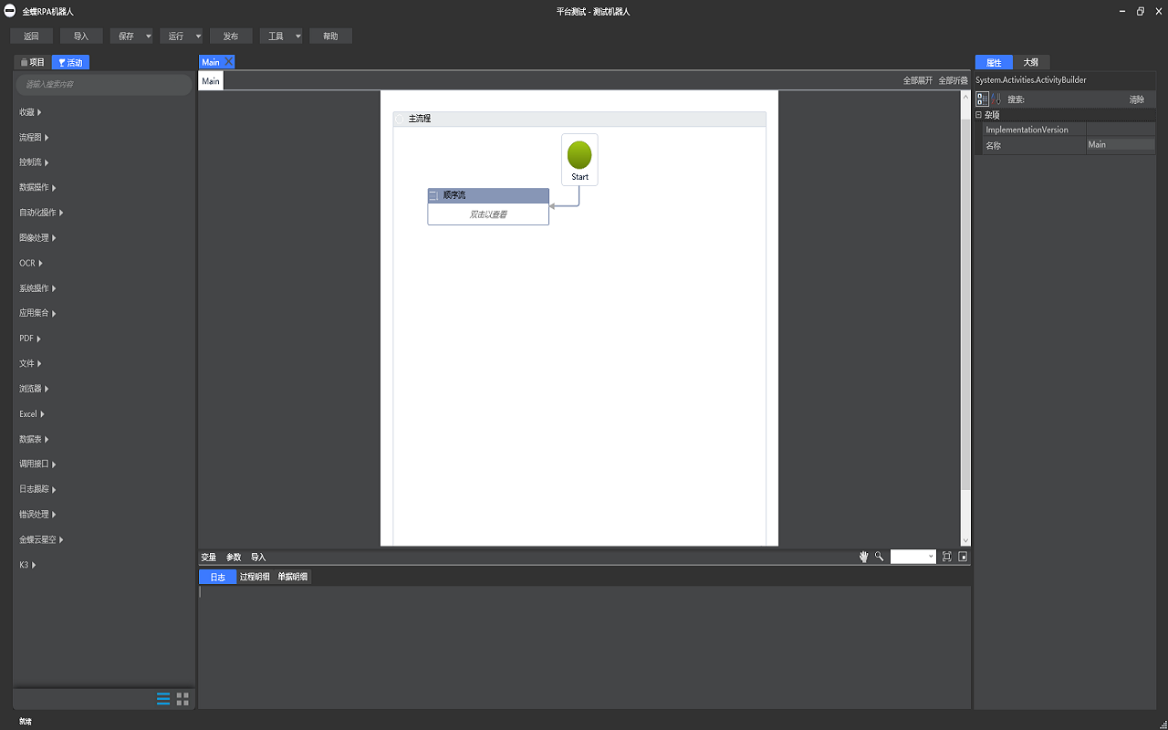Select the 日志 log tab
Viewport: 1168px width, 730px height.
[217, 577]
